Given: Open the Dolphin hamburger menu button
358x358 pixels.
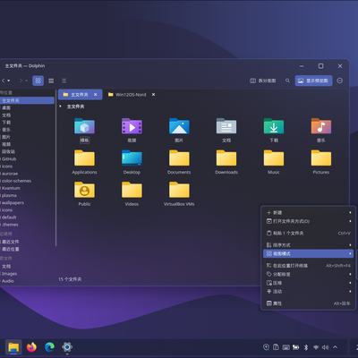Looking at the screenshot, I should (x=339, y=81).
